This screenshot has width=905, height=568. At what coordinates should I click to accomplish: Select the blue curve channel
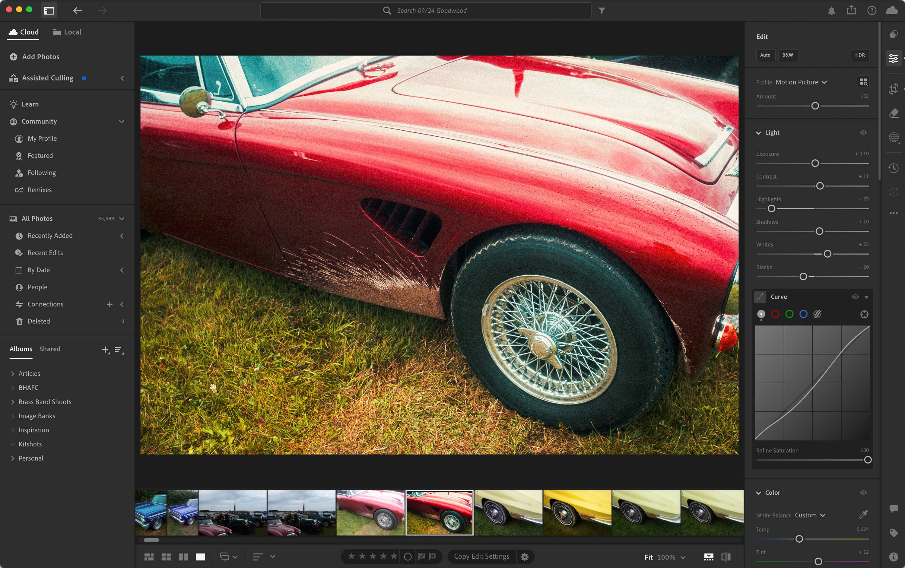(803, 314)
